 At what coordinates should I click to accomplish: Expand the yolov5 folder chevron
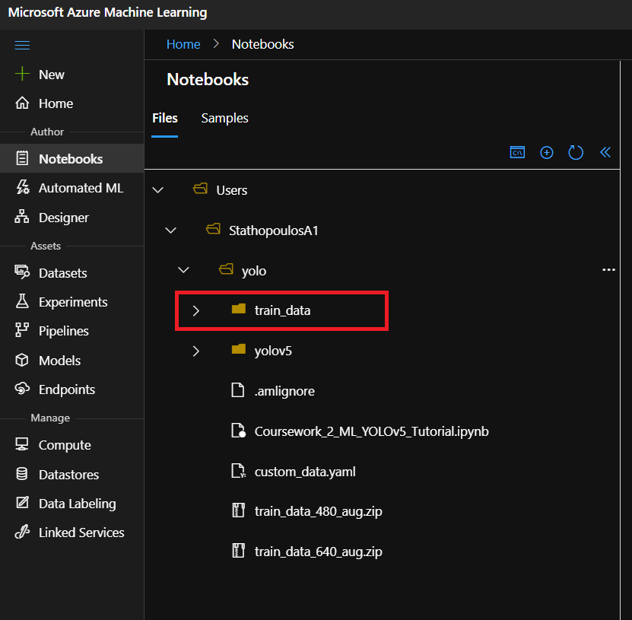click(x=196, y=351)
